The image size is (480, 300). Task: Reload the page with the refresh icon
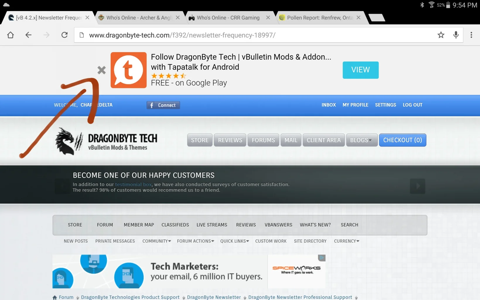(x=64, y=35)
